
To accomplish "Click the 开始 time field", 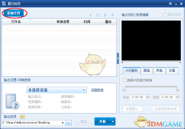I will click(138, 97).
